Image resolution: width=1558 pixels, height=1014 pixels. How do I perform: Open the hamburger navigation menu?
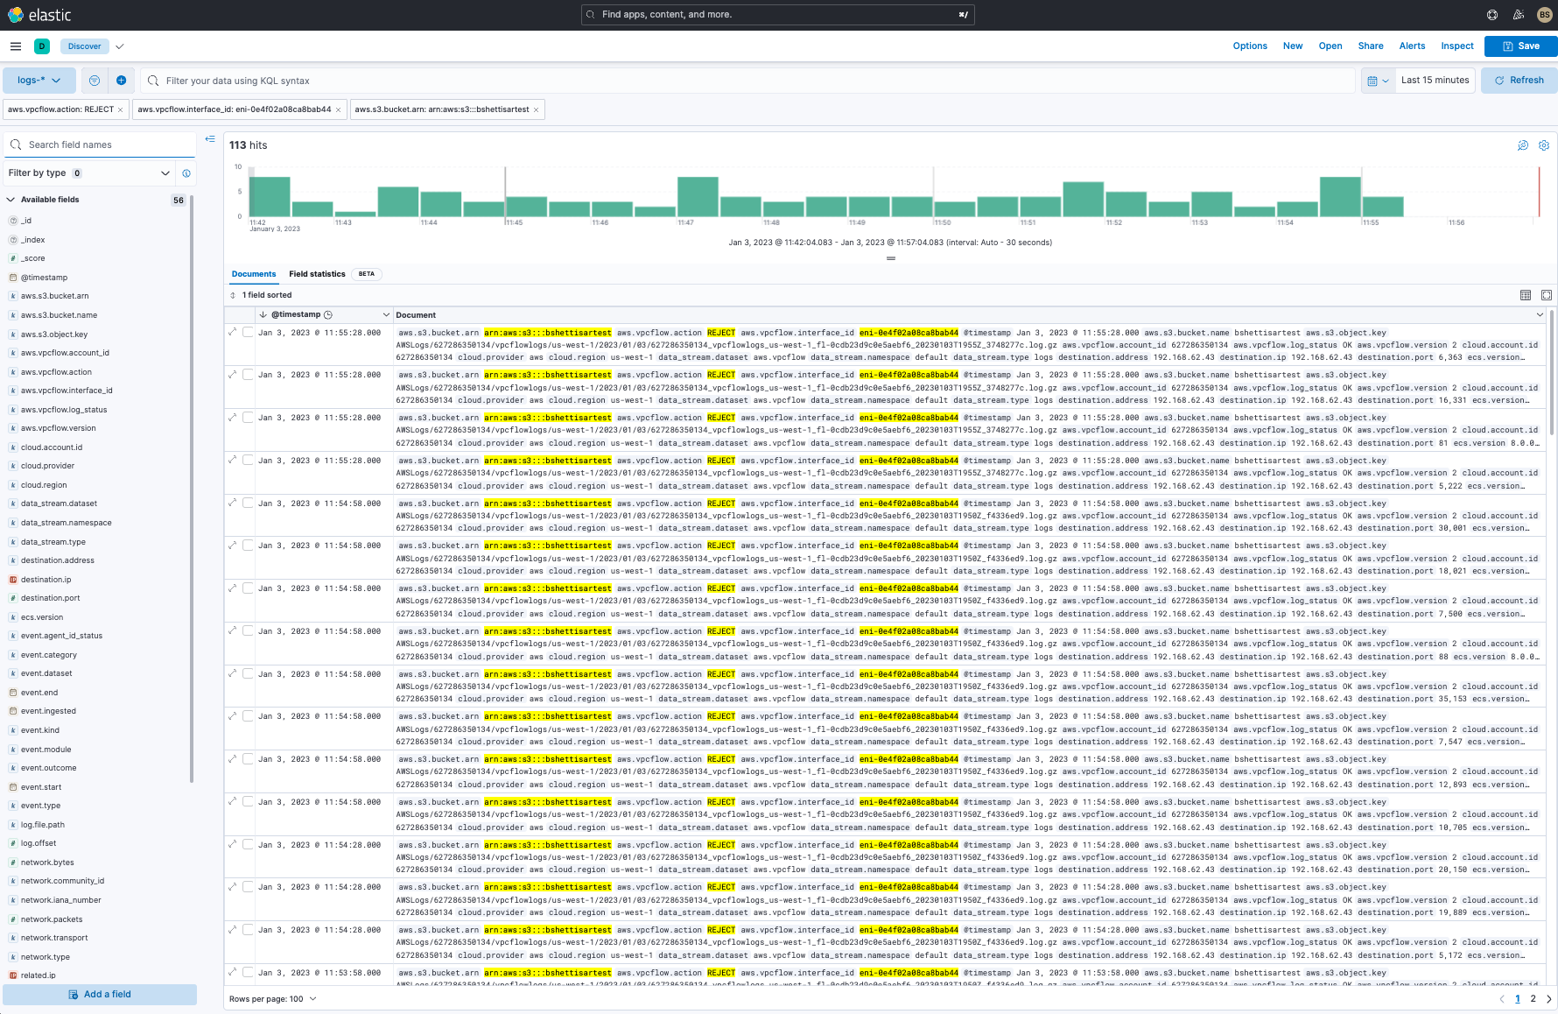(x=16, y=46)
